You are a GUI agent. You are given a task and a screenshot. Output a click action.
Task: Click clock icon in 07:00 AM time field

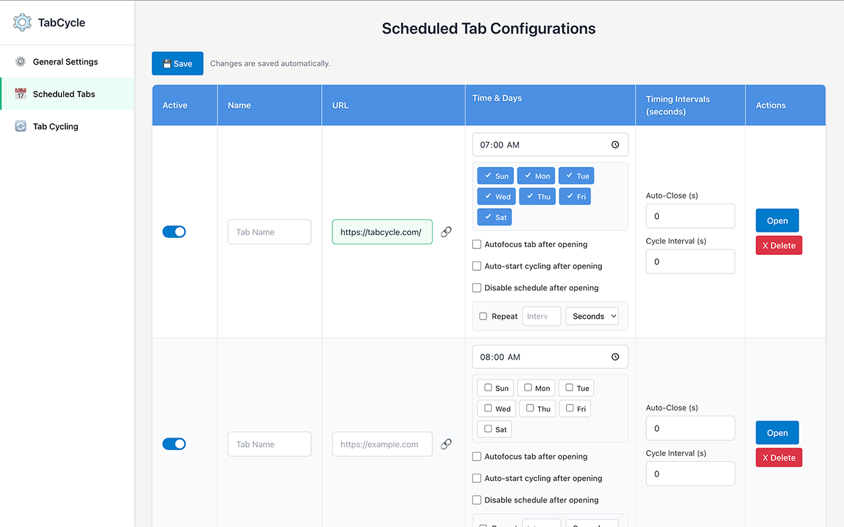click(x=615, y=145)
